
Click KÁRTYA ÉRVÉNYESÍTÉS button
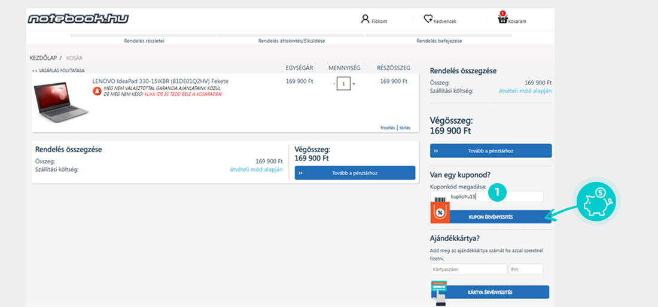490,292
